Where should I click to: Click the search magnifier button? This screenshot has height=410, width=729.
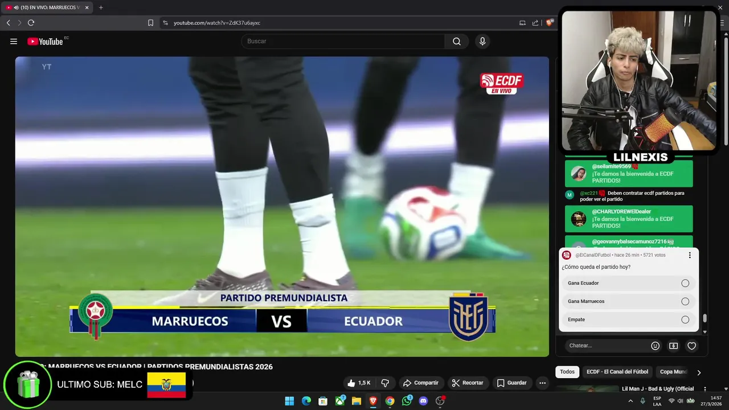pos(457,41)
